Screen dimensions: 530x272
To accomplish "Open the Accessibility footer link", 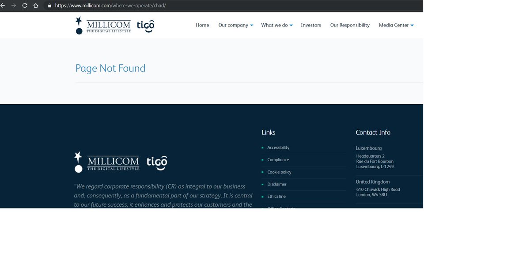I will point(278,147).
